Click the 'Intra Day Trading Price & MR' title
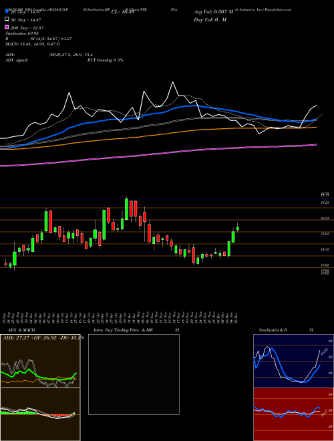Screen dimensions: 334x441 tap(123, 330)
